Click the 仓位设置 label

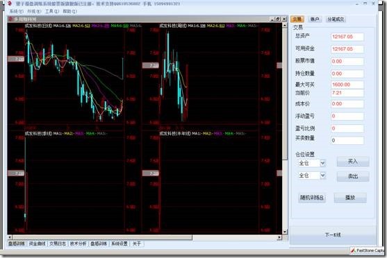[305, 154]
